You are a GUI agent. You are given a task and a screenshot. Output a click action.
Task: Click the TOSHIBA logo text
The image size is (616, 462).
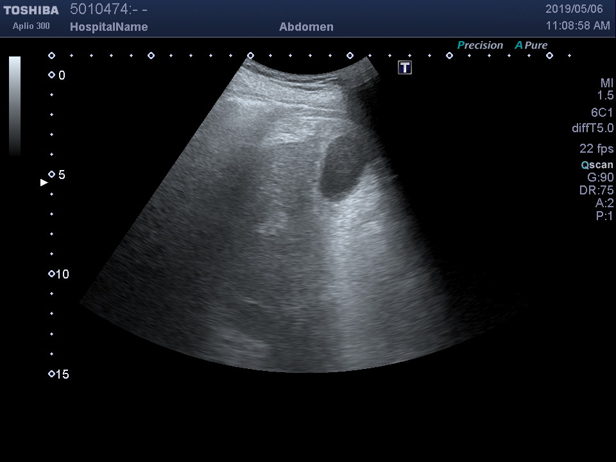click(31, 10)
